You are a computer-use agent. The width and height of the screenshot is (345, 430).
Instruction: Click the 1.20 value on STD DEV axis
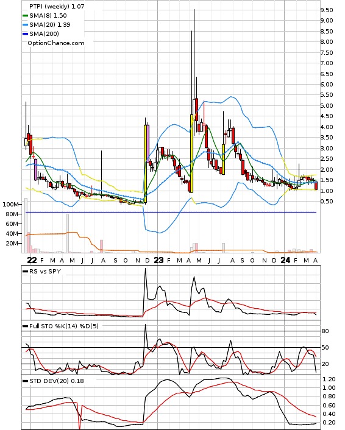tap(329, 379)
